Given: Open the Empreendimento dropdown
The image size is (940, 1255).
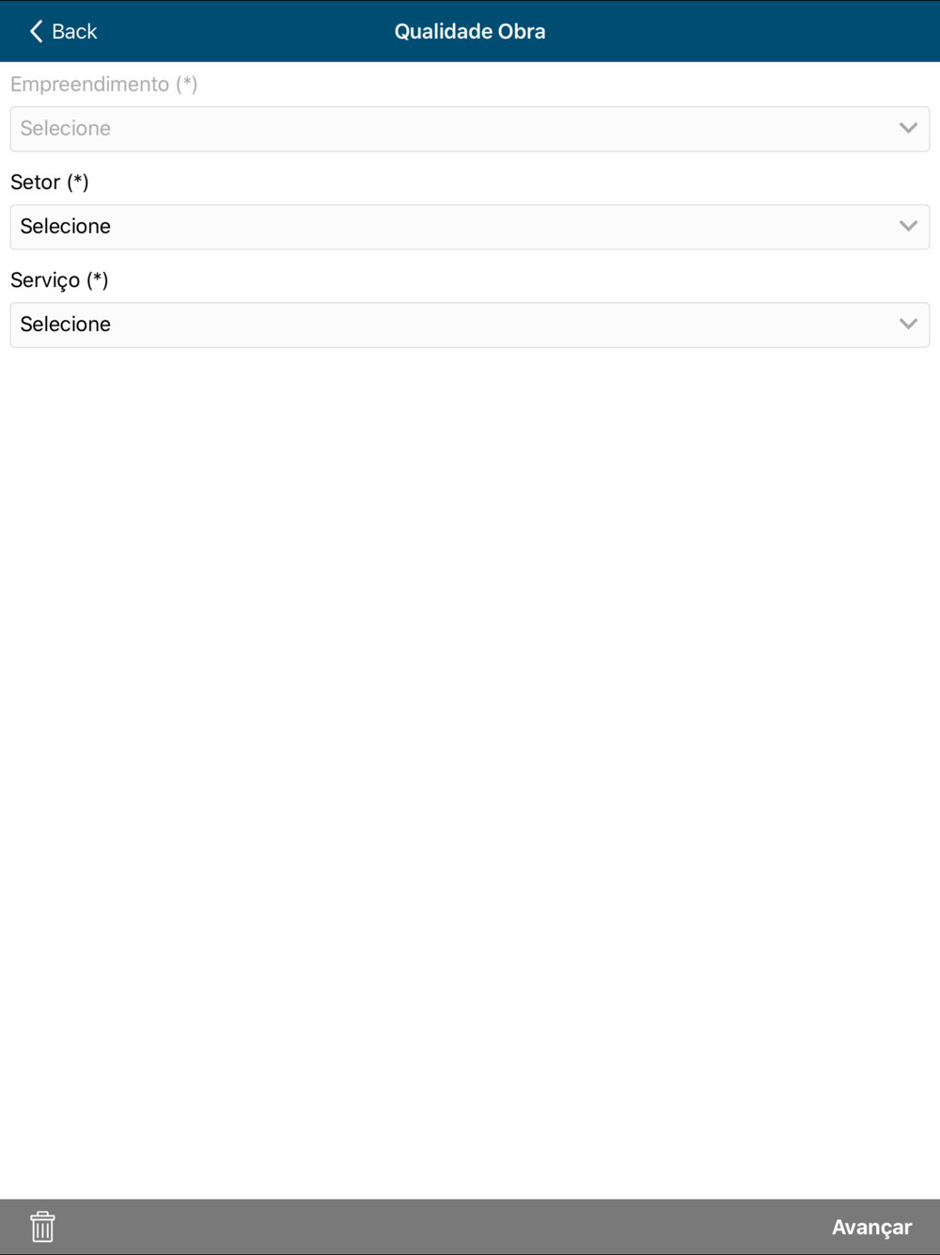Looking at the screenshot, I should coord(470,129).
